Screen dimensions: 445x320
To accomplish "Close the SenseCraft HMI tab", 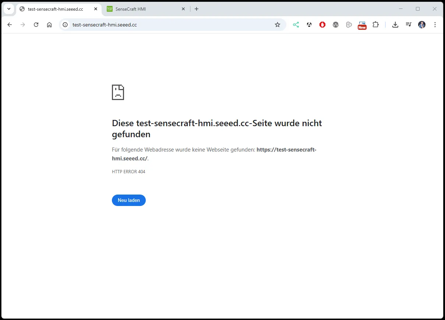I will (x=184, y=9).
